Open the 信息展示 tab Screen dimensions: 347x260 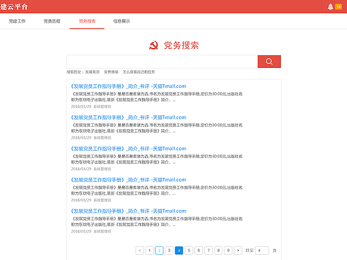point(121,21)
